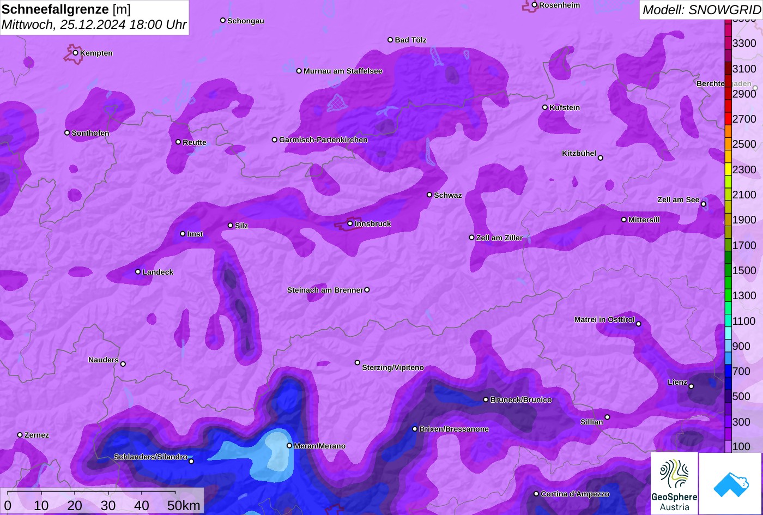
Task: Click the Innsbruck city marker dot
Action: click(350, 223)
